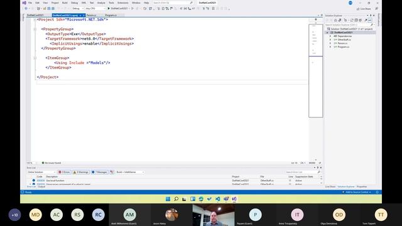Toggle Show All Files in Solution Explorer
402x226 pixels.
(360, 20)
